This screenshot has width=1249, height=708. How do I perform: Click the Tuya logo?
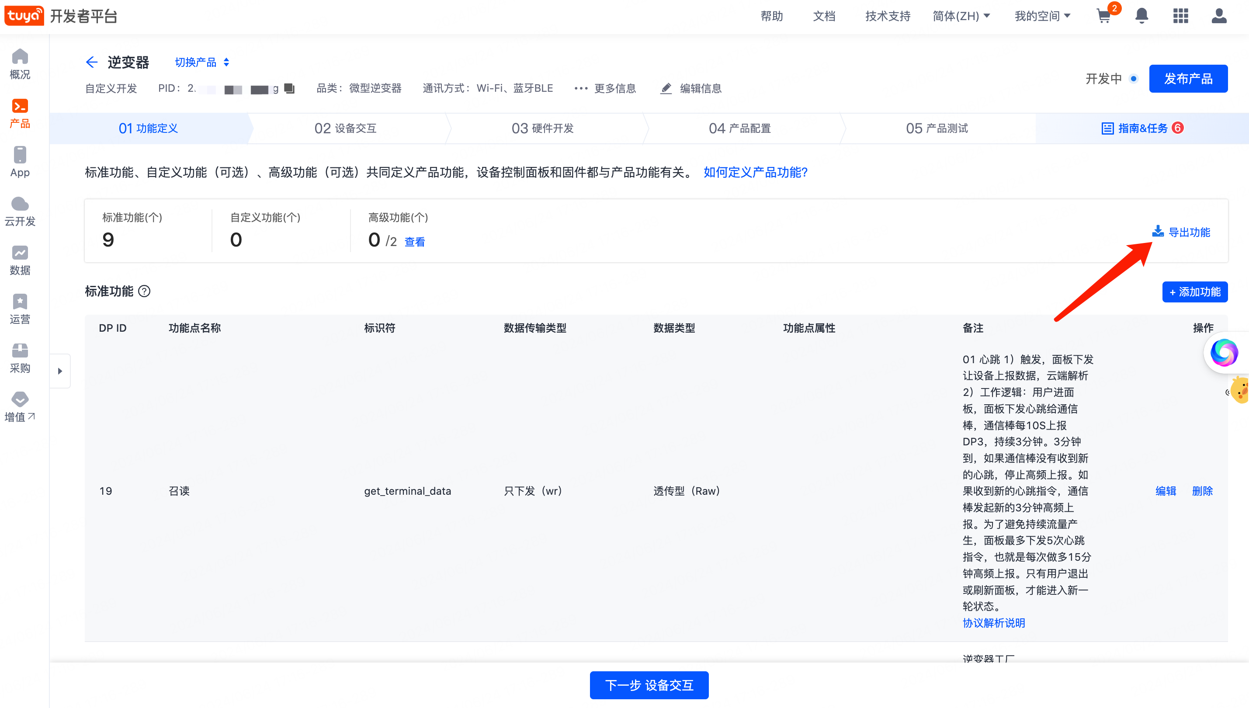[x=24, y=16]
